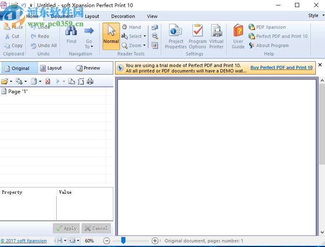Click the Paste button
The image size is (325, 247).
click(x=13, y=27)
